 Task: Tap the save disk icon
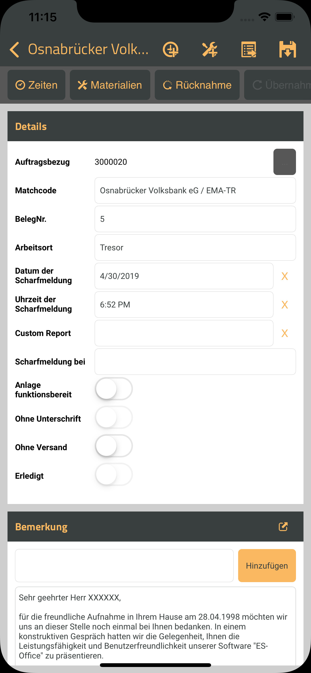click(x=287, y=49)
